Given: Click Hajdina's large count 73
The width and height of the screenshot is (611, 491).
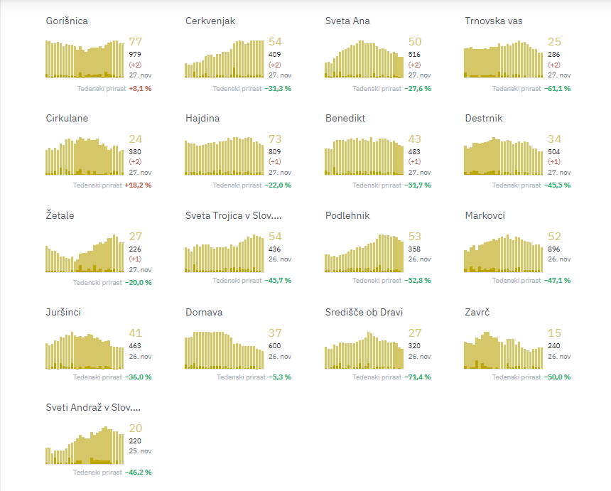Looking at the screenshot, I should [x=275, y=139].
